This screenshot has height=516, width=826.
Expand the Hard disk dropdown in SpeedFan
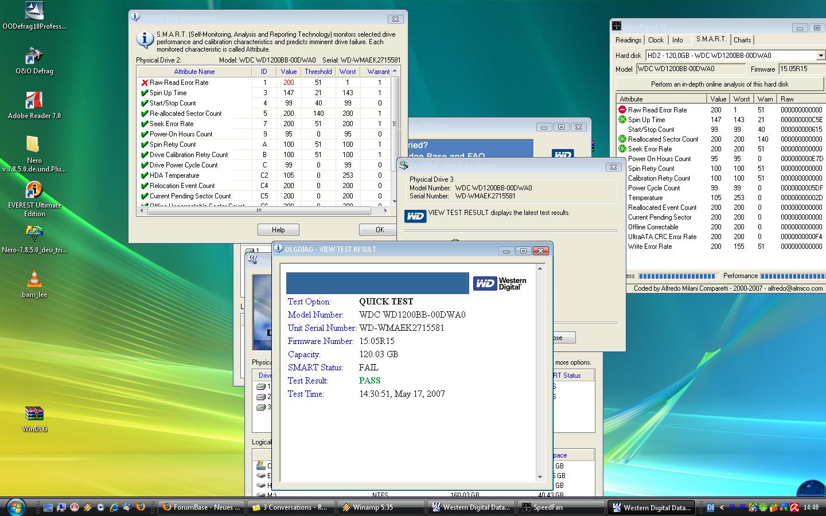tap(820, 56)
